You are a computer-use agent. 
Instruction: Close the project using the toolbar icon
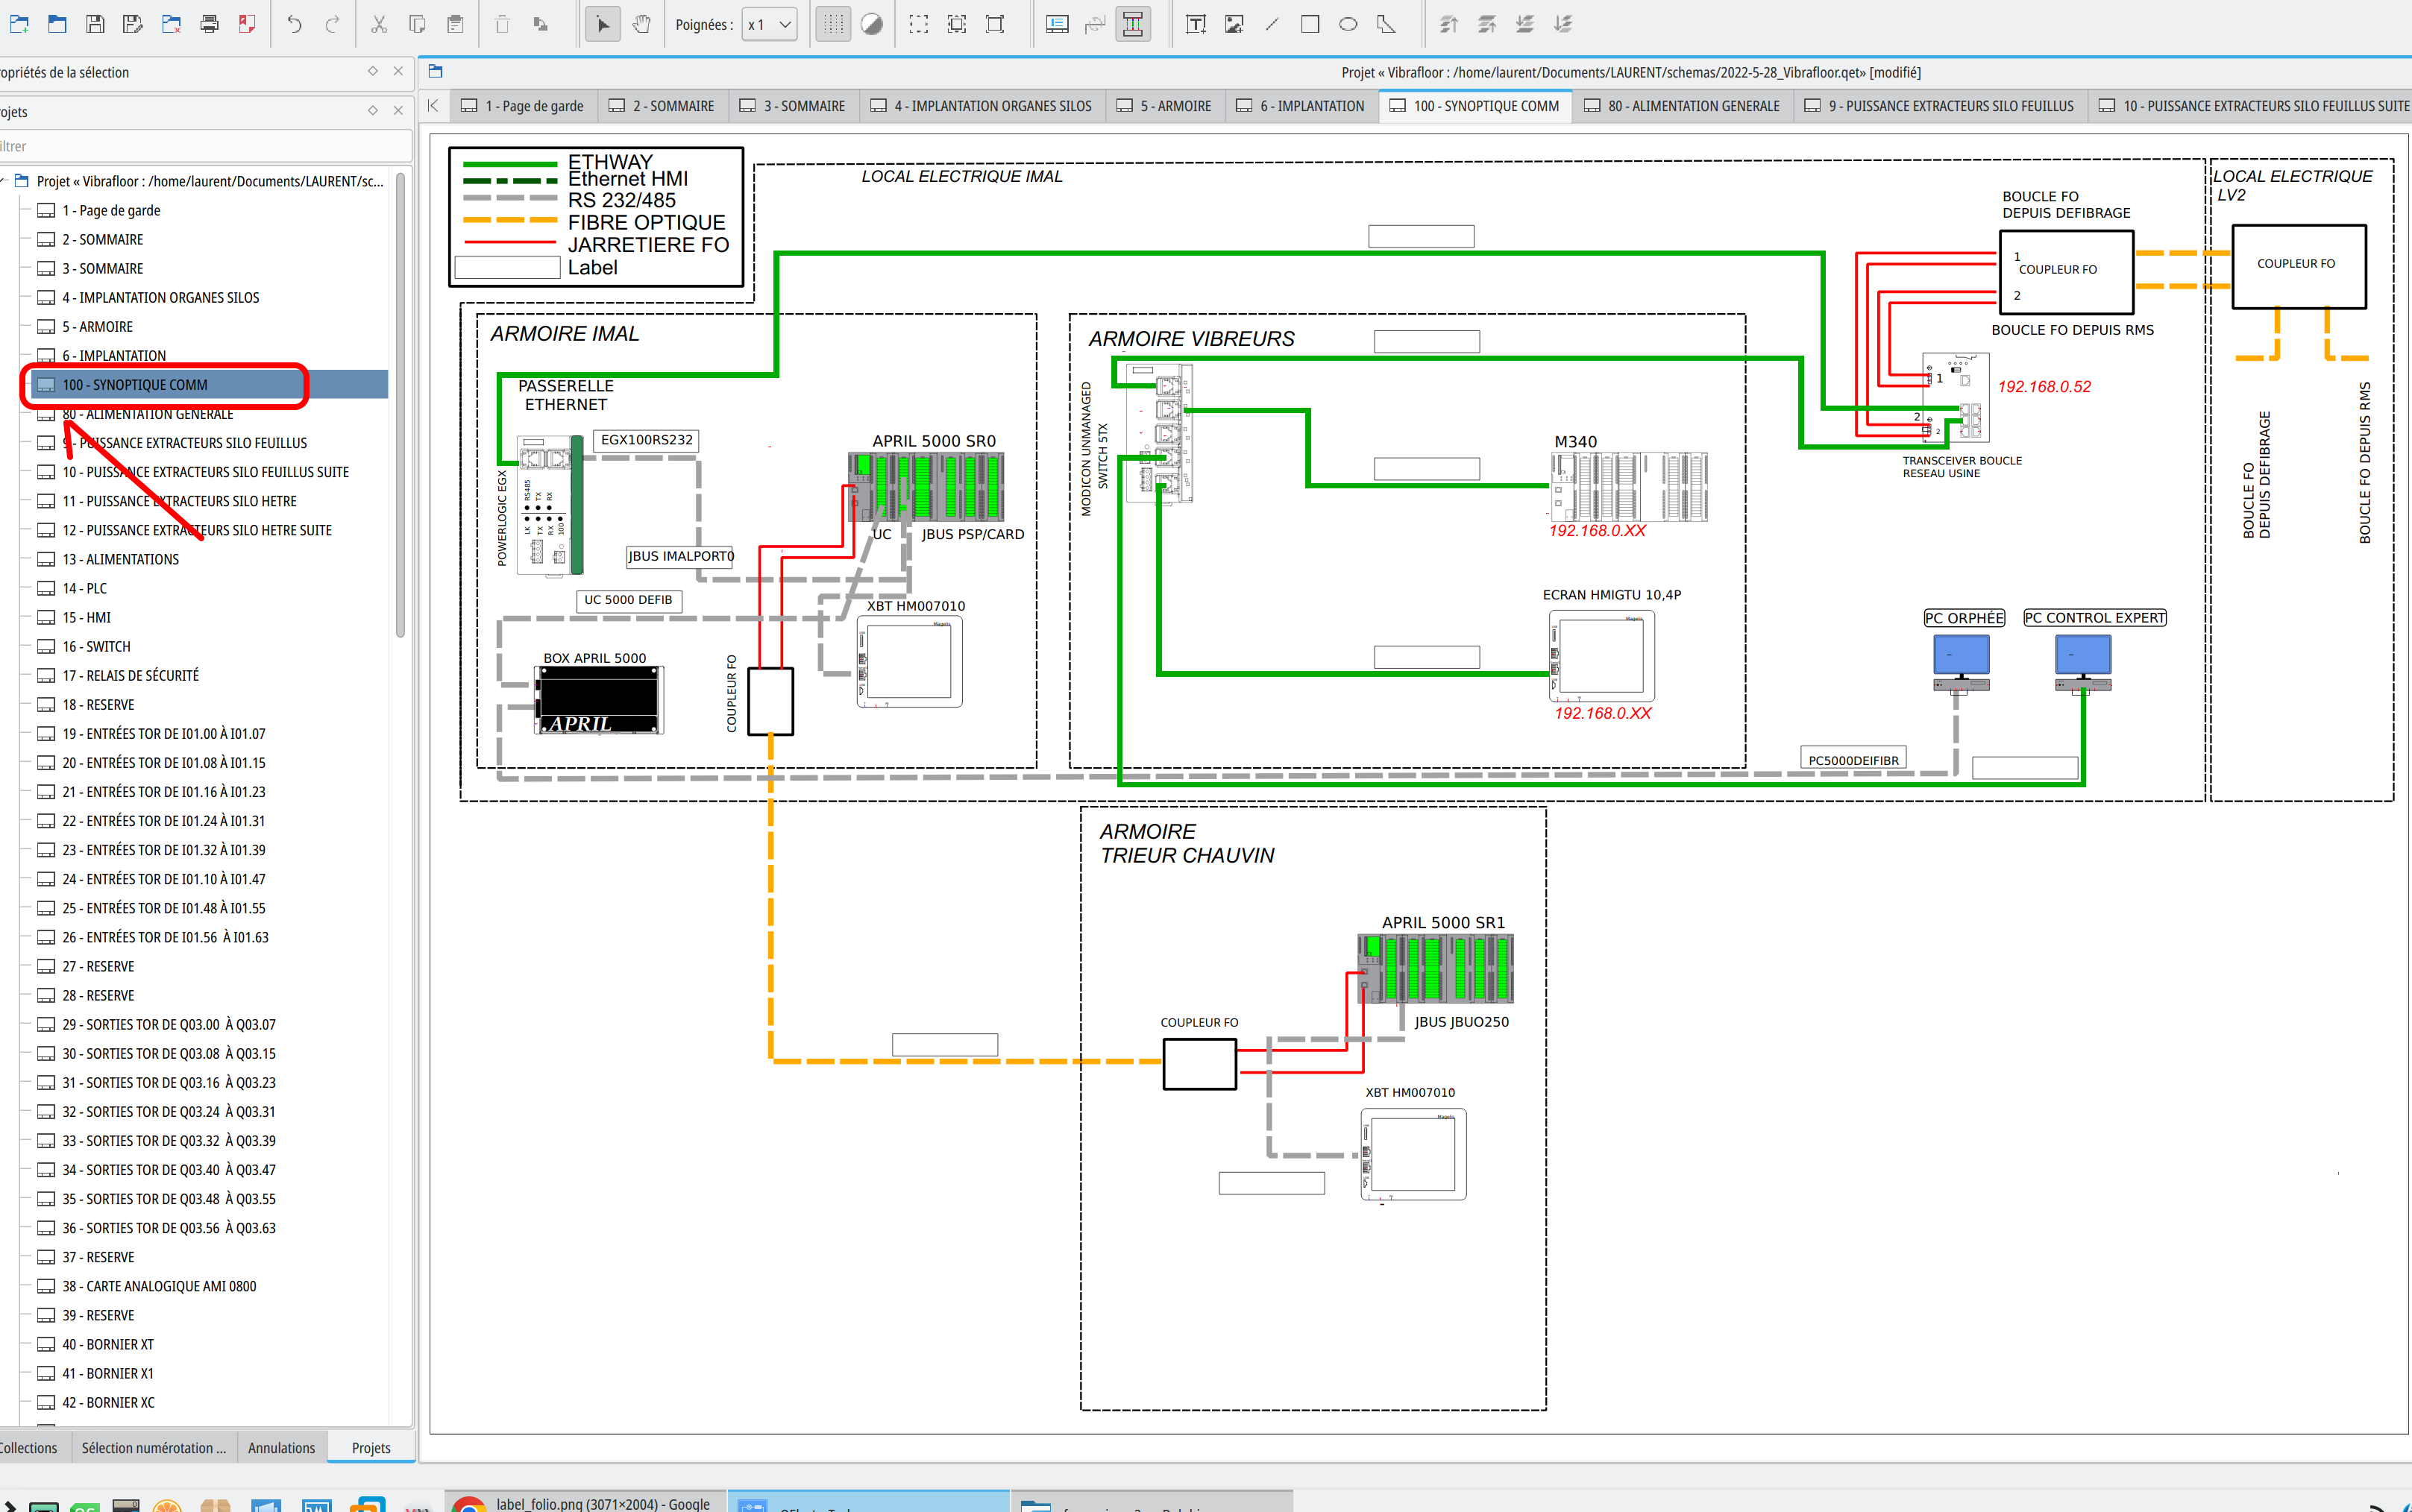(171, 24)
